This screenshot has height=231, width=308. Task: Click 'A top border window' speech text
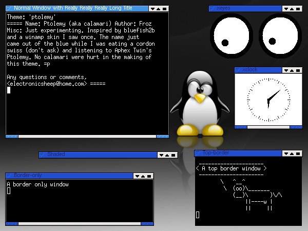[x=231, y=168]
